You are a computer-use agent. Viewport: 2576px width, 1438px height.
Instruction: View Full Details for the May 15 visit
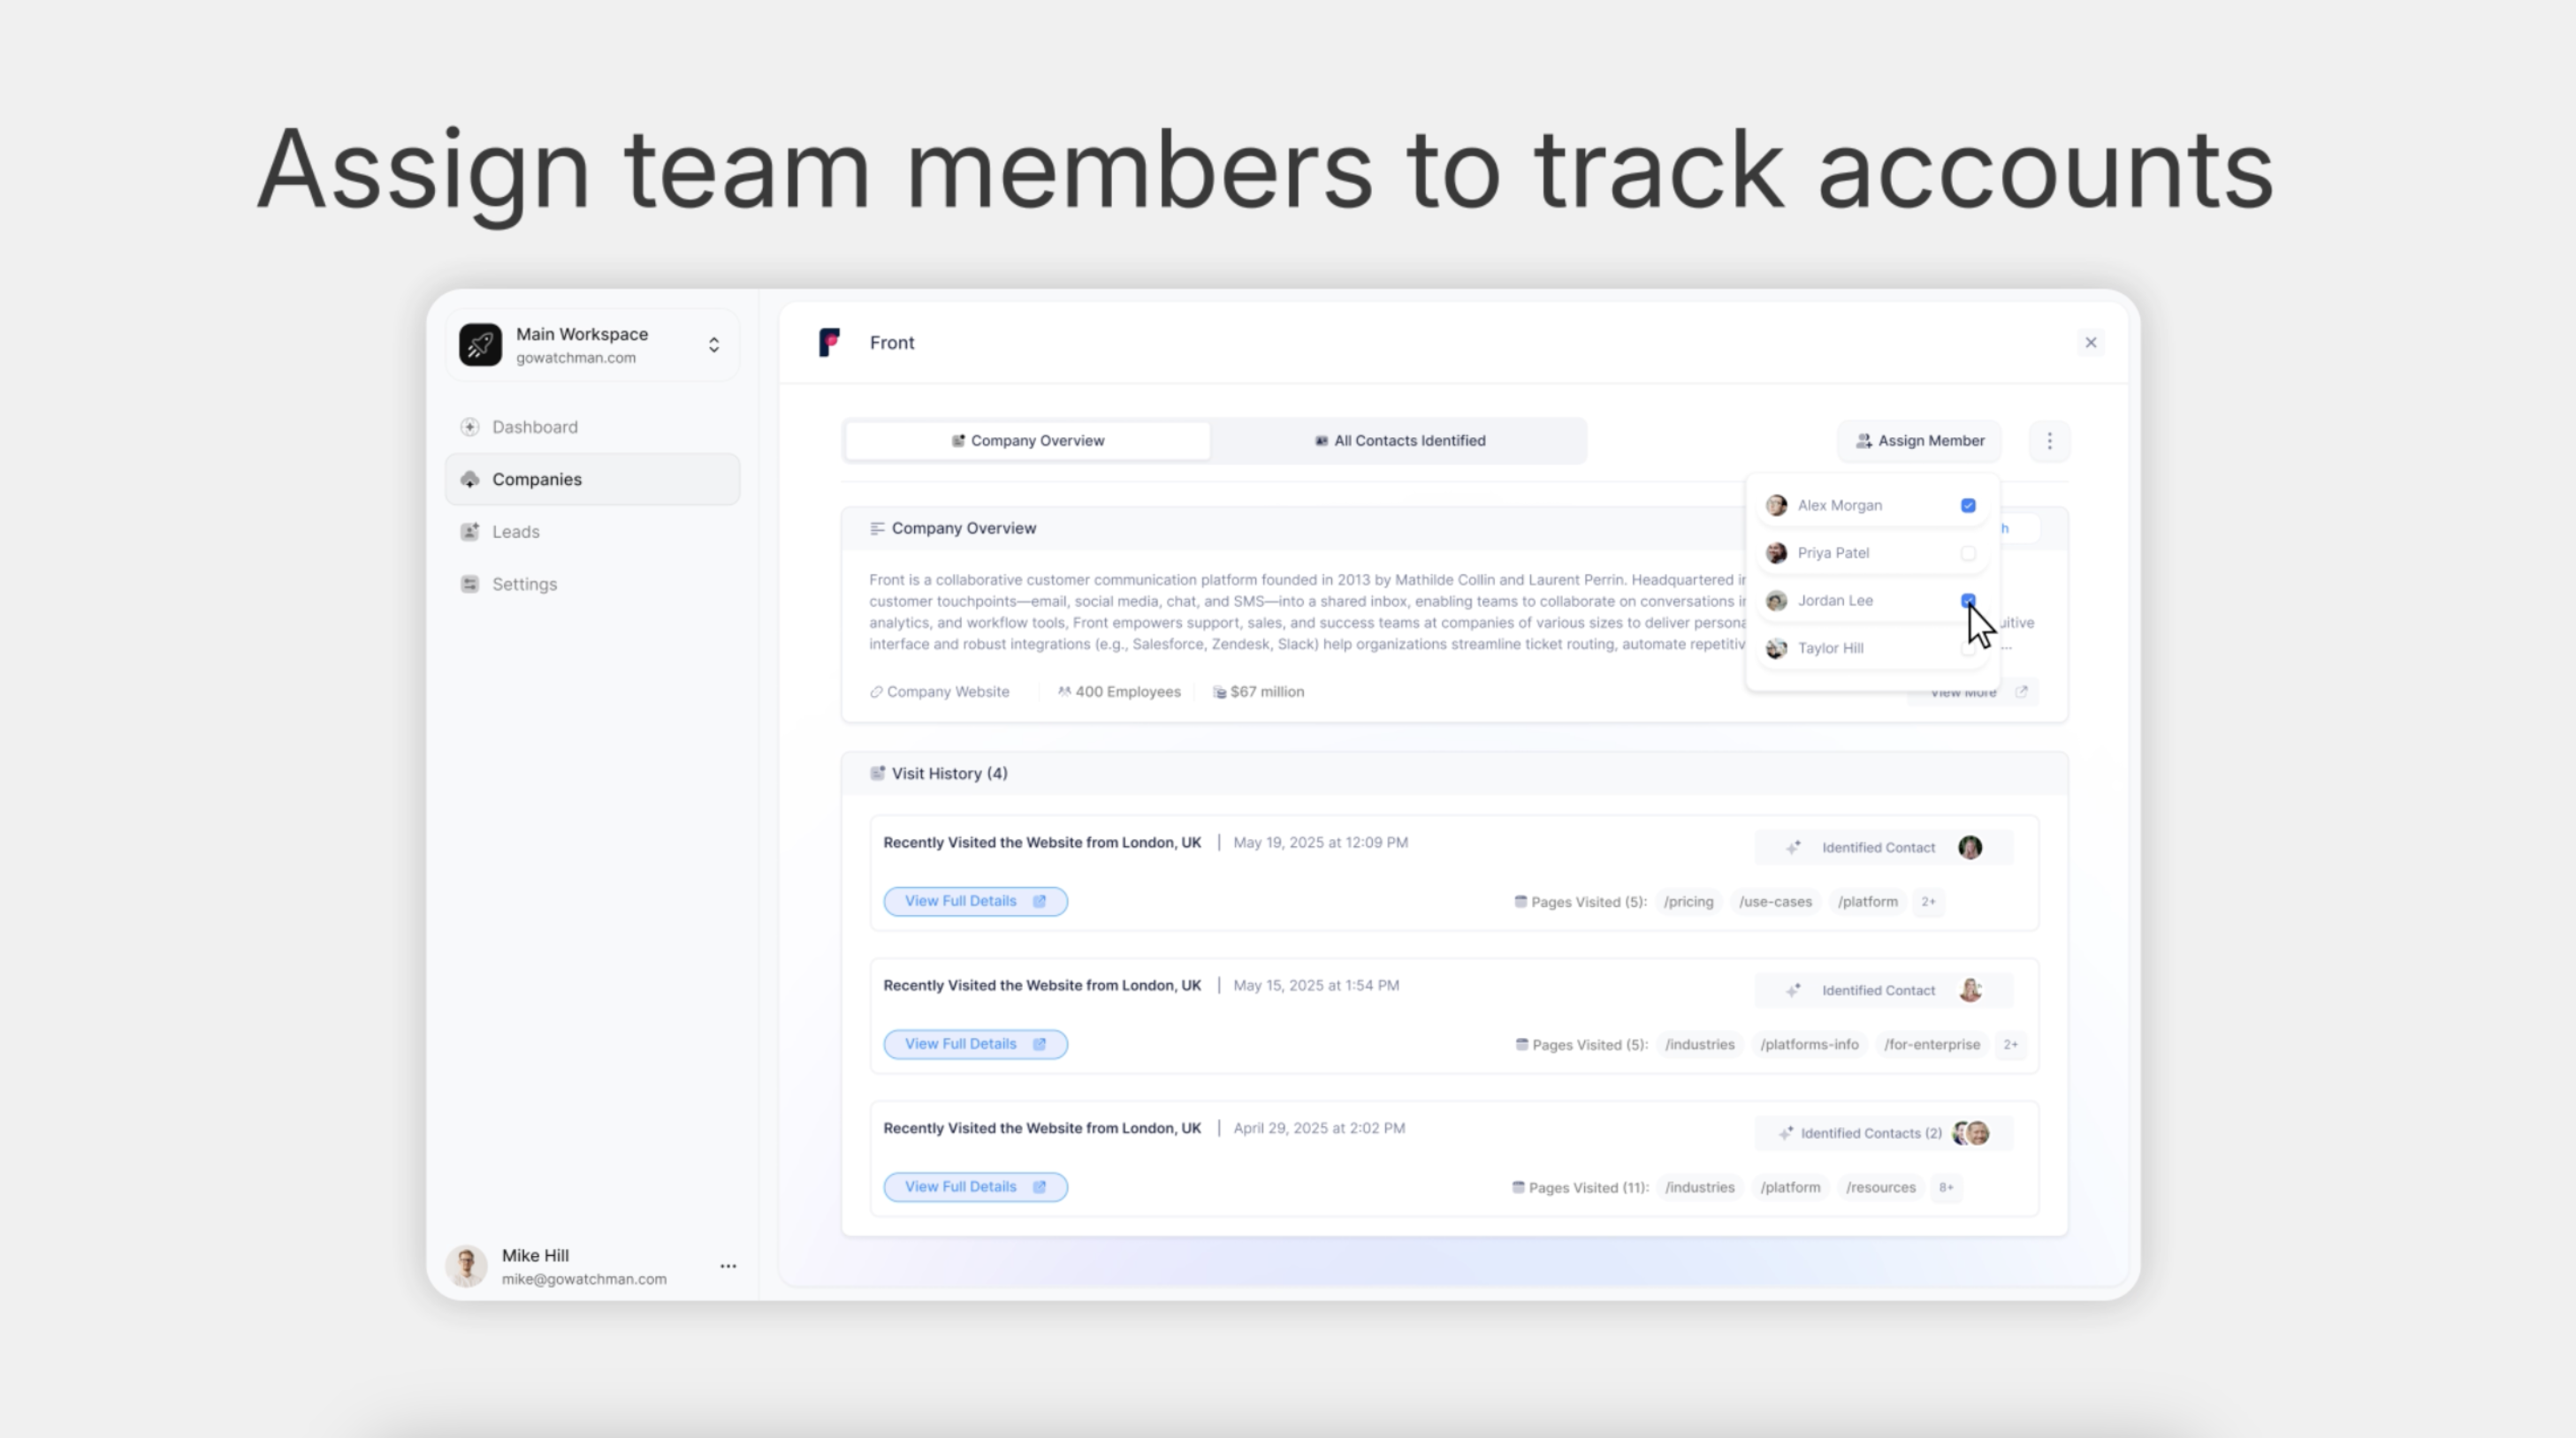pos(975,1044)
